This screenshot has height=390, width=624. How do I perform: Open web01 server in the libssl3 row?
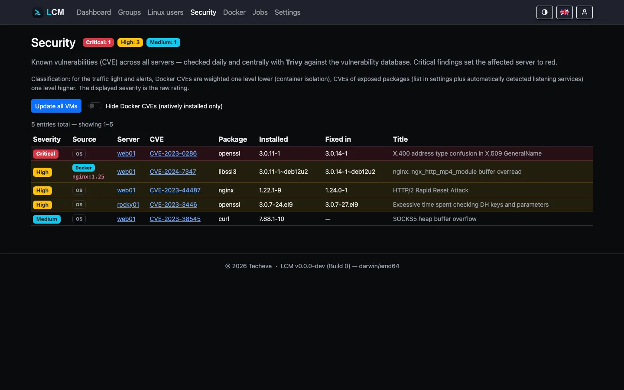coord(126,172)
